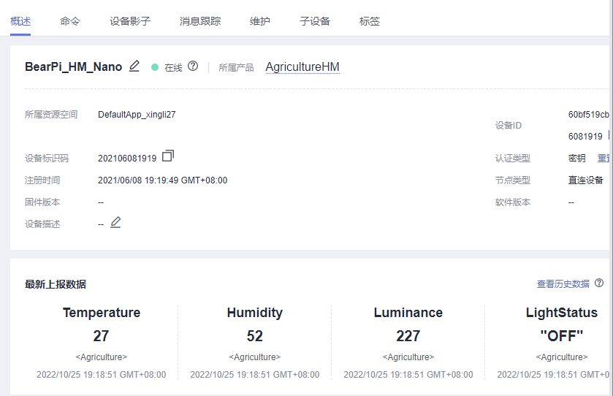Screen dimensions: 613x396
Task: Click 查看历史数据 to view history
Action: point(563,284)
